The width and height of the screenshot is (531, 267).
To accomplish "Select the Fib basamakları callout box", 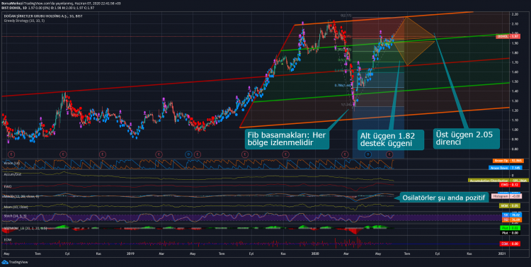I will point(287,139).
